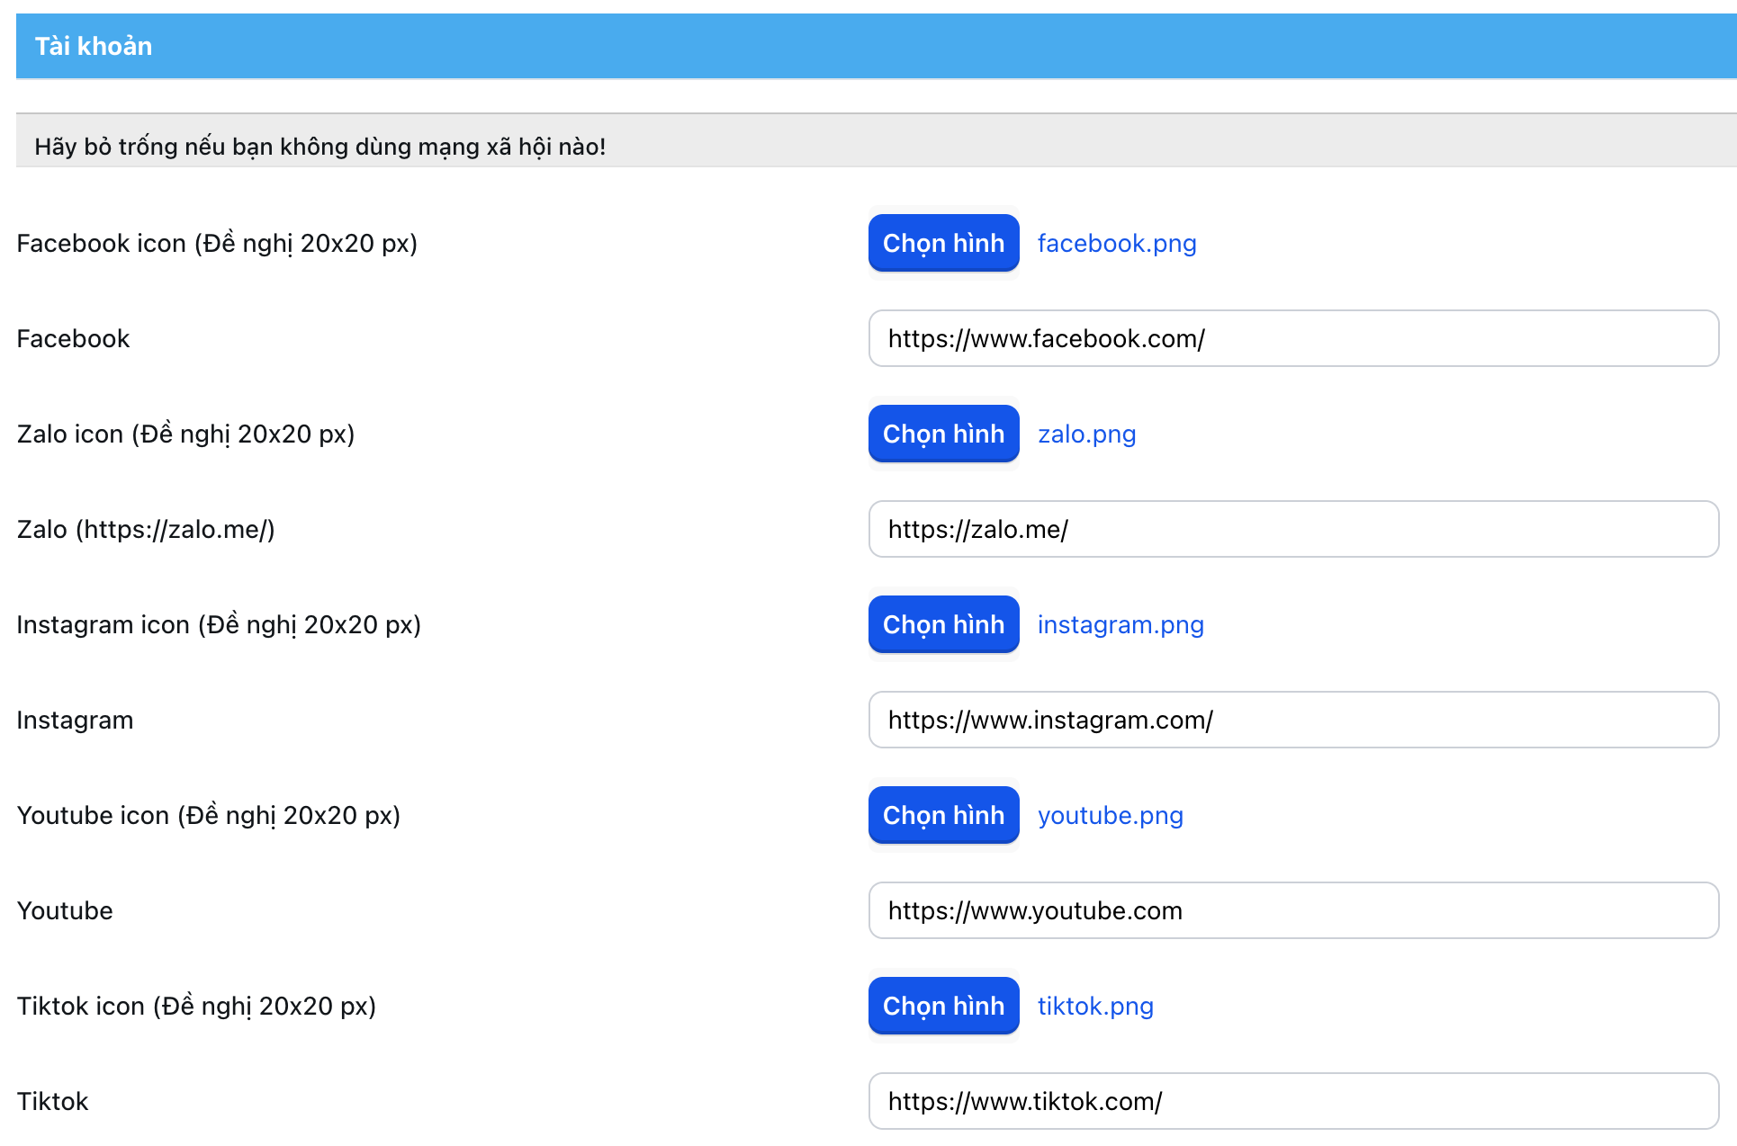1737x1146 pixels.
Task: Select the Instagram URL input box
Action: coord(1292,720)
